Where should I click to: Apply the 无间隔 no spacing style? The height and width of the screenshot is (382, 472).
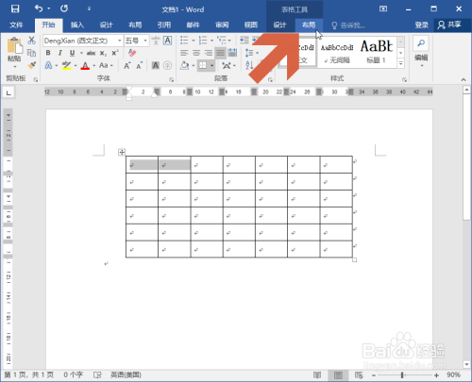[337, 51]
